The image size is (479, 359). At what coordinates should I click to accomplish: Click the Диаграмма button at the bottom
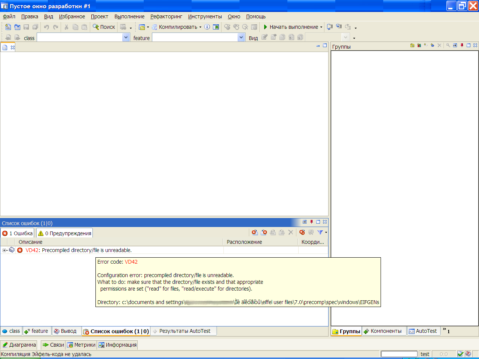click(x=19, y=344)
